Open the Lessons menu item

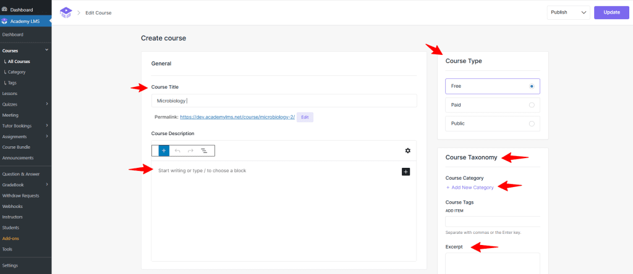point(10,93)
